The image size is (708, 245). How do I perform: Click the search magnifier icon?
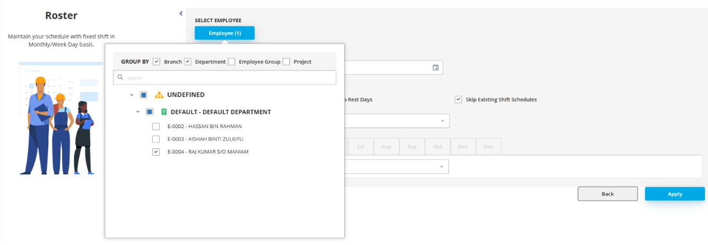tap(121, 78)
